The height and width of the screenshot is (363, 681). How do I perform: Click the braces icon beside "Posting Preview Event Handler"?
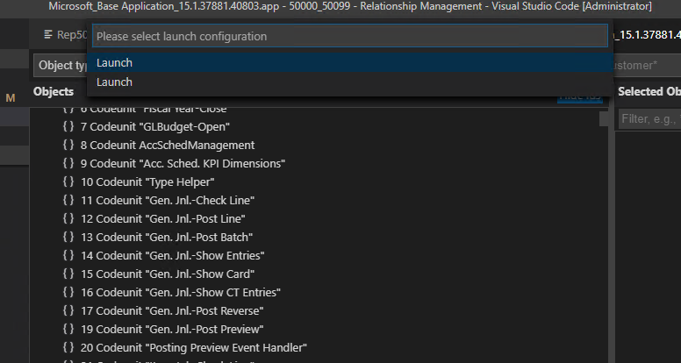click(68, 348)
